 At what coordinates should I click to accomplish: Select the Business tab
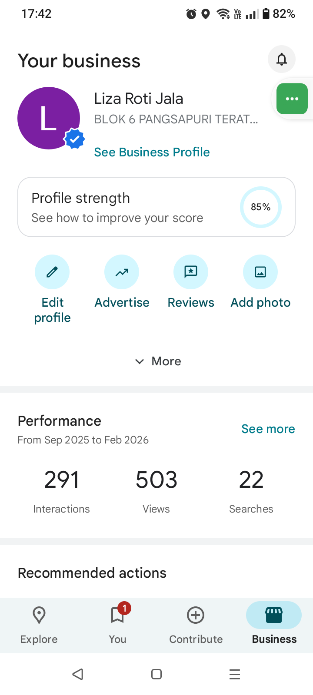pos(274,625)
